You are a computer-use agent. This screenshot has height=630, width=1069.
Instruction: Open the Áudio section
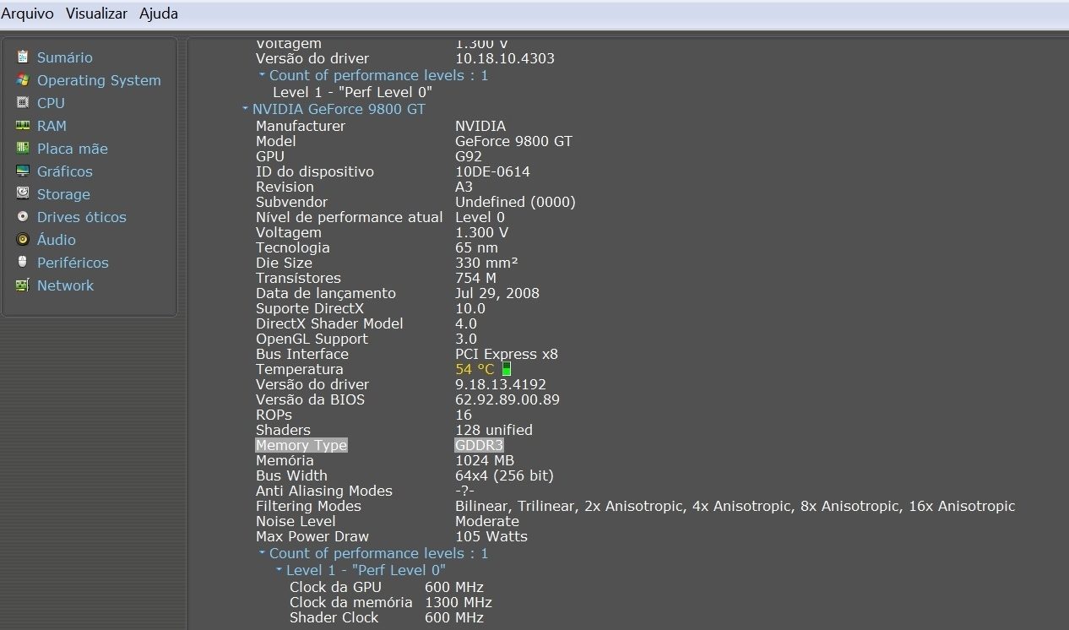point(57,240)
